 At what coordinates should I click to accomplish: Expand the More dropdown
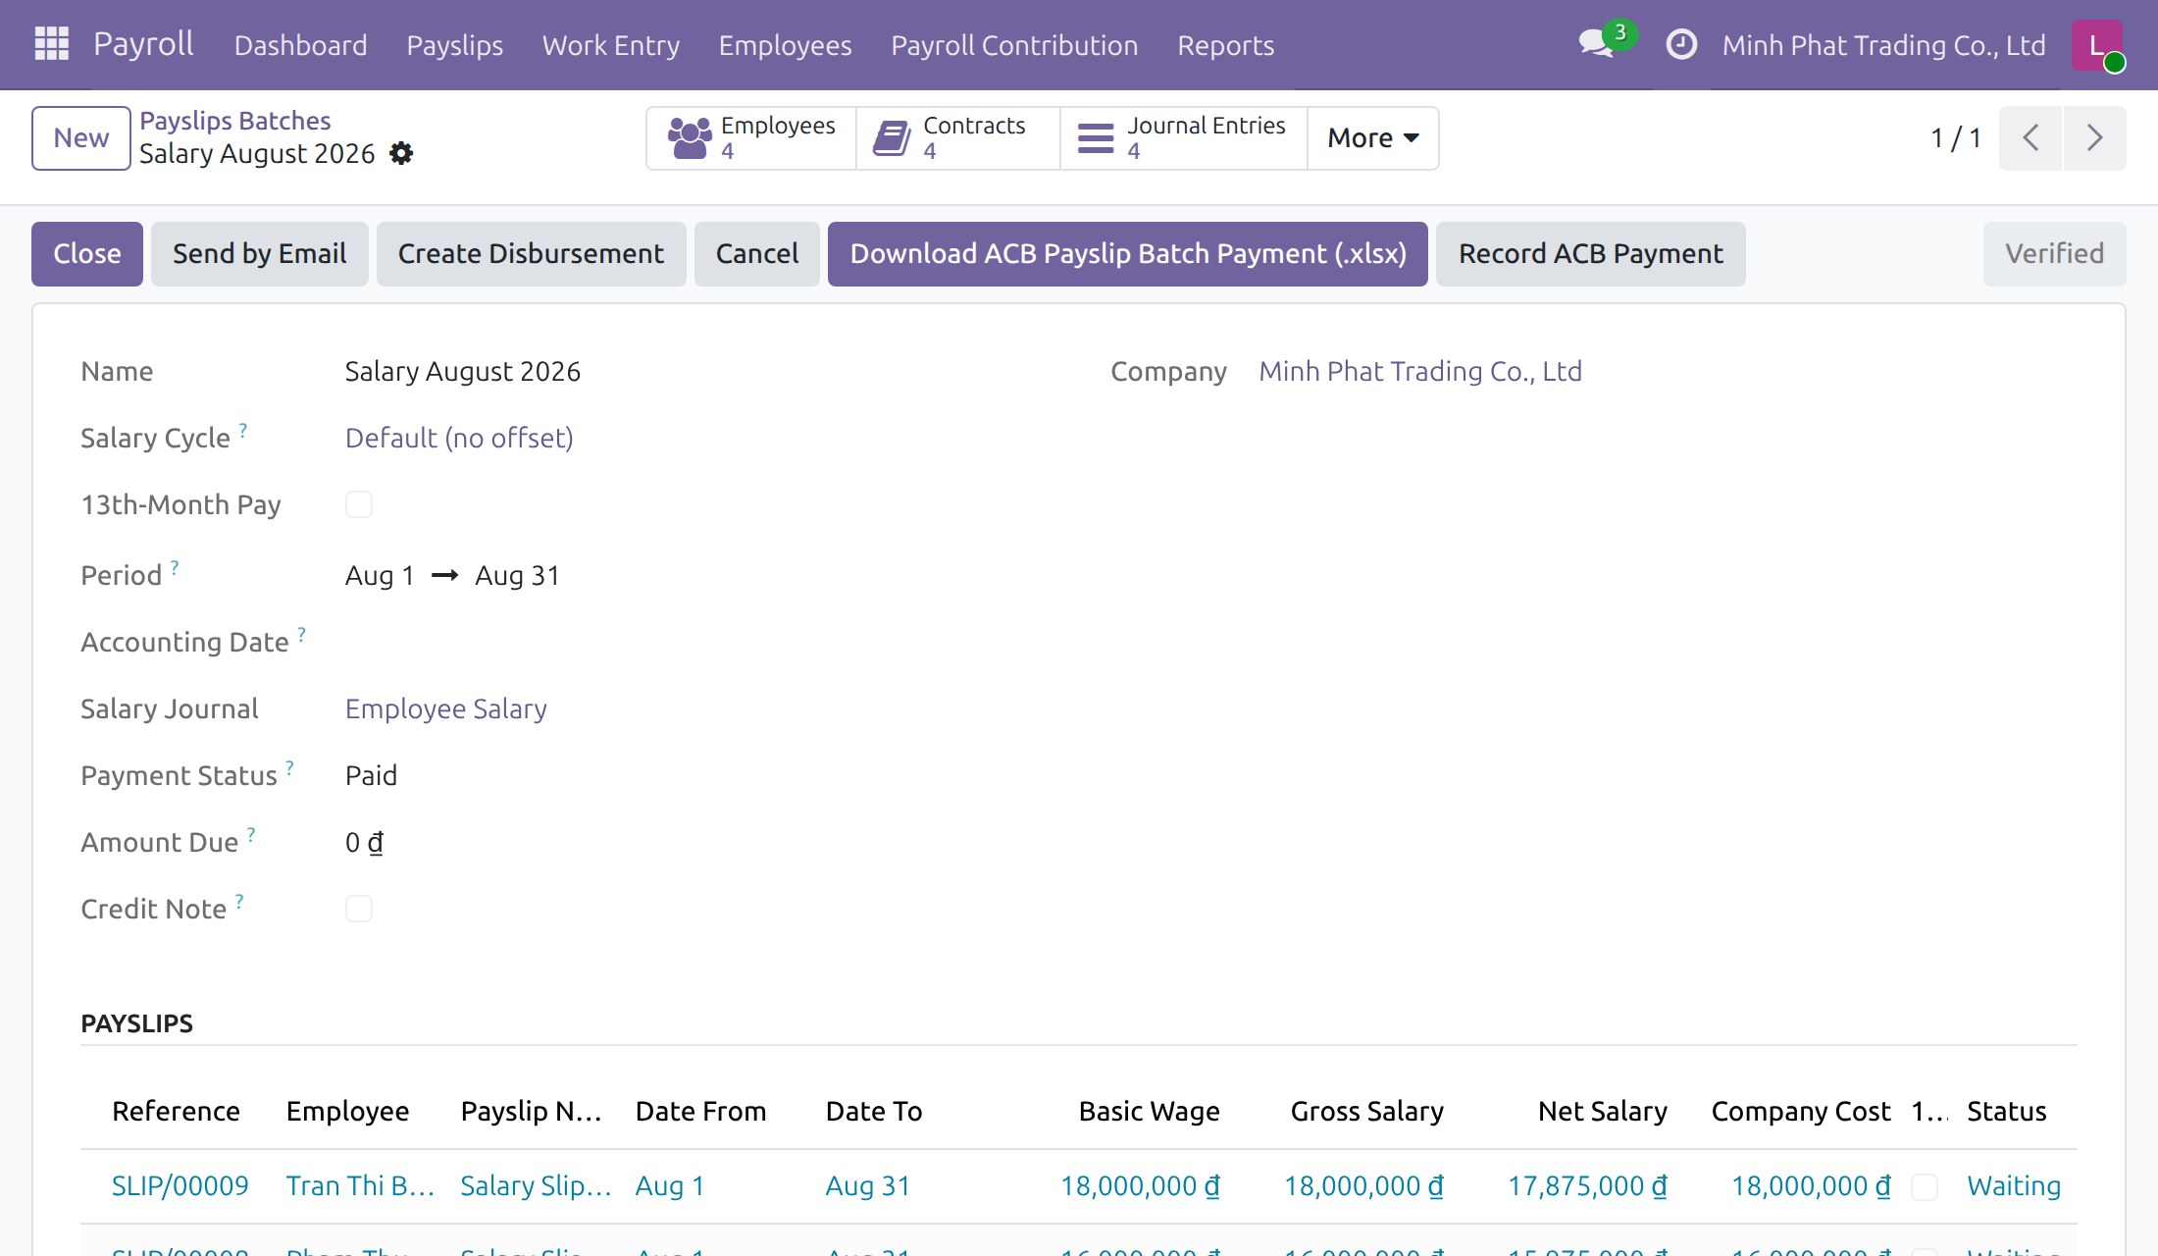(1372, 138)
